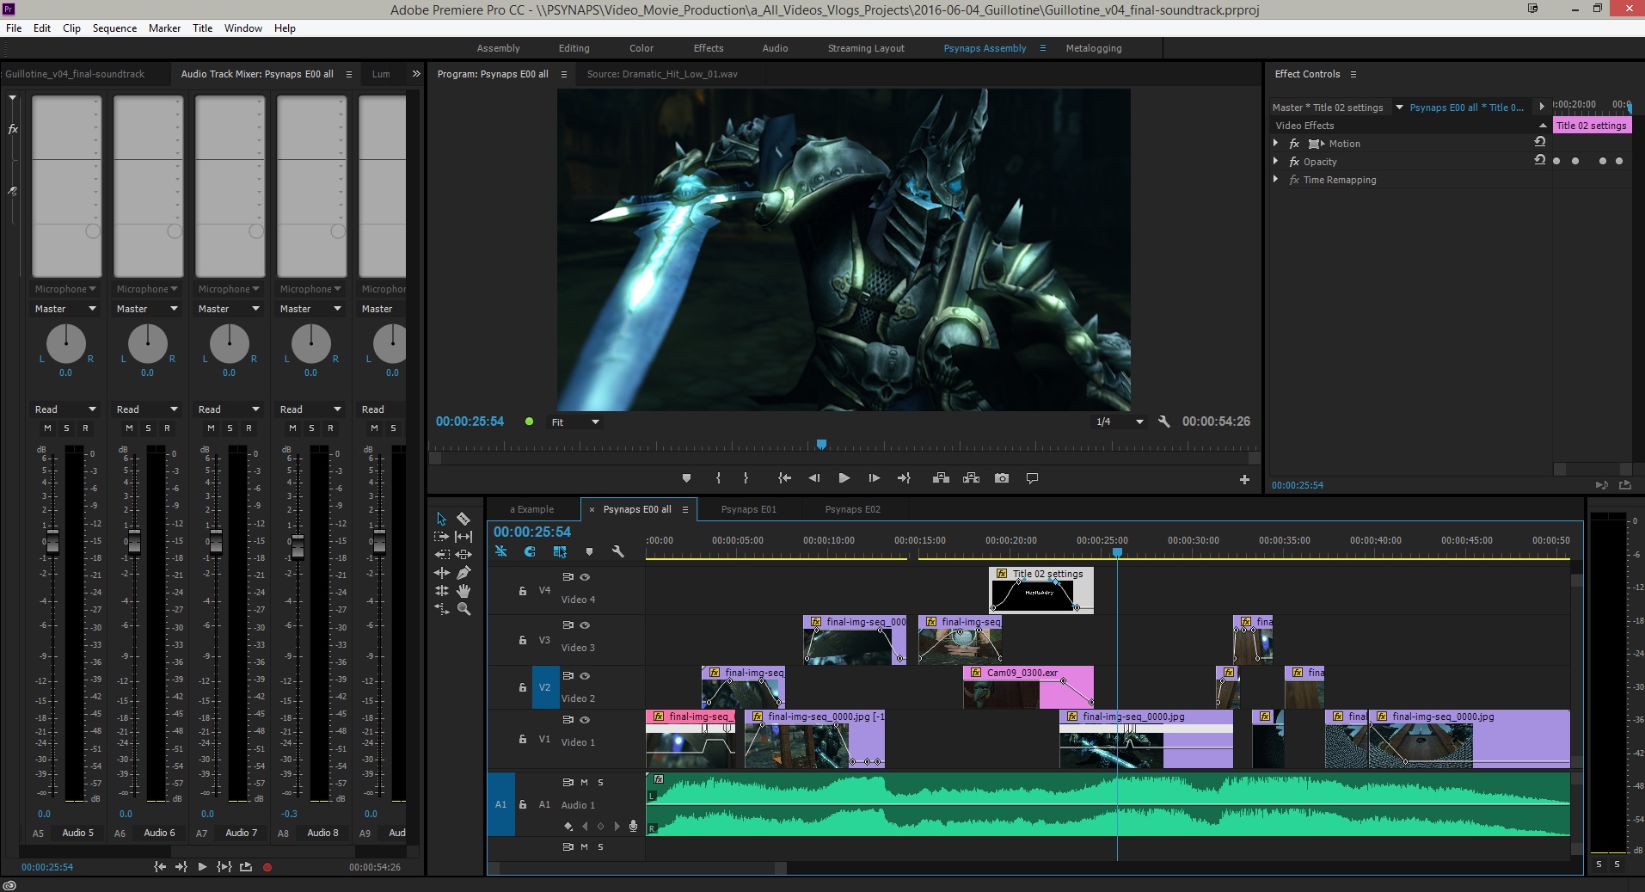
Task: Select the Slip tool
Action: point(463,536)
